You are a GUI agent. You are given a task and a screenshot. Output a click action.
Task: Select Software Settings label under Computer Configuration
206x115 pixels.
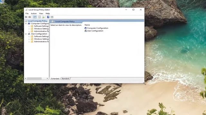41,26
